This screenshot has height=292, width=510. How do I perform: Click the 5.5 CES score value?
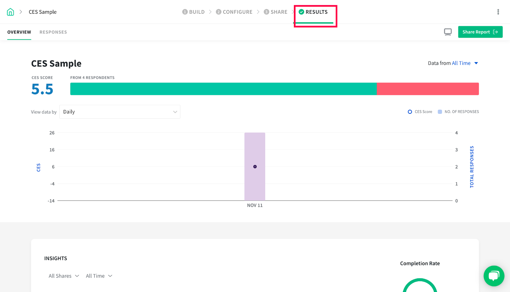coord(42,89)
